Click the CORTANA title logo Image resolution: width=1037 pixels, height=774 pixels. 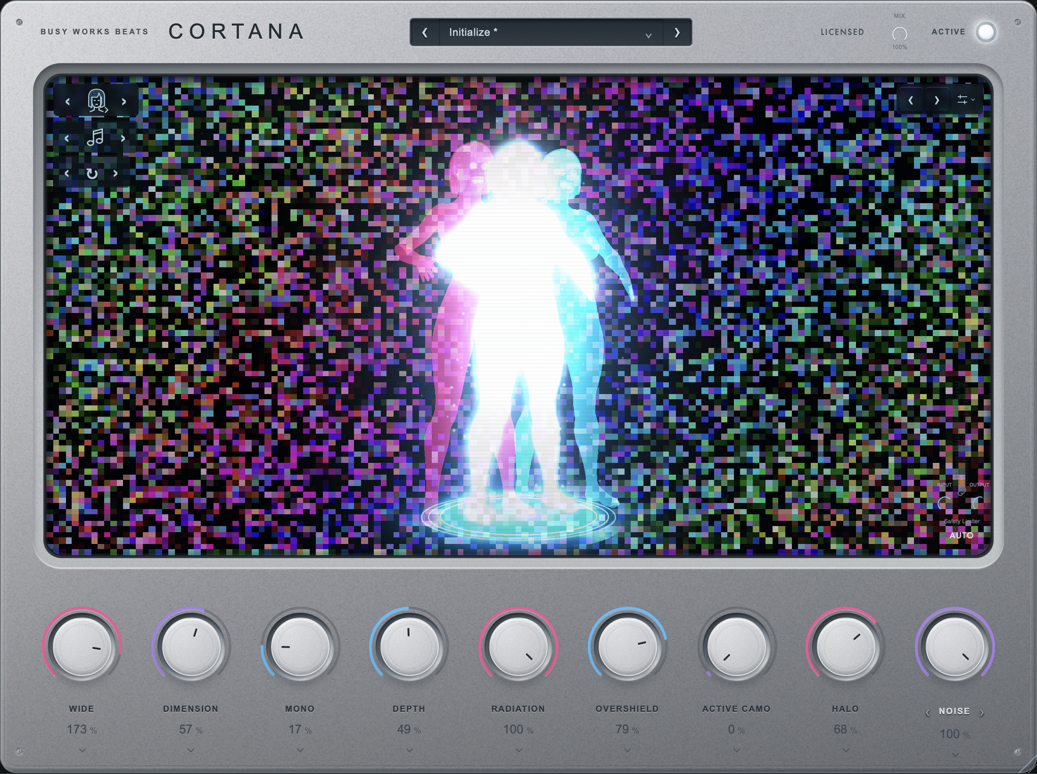[x=237, y=32]
